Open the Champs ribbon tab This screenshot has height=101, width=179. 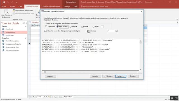pos(67,6)
